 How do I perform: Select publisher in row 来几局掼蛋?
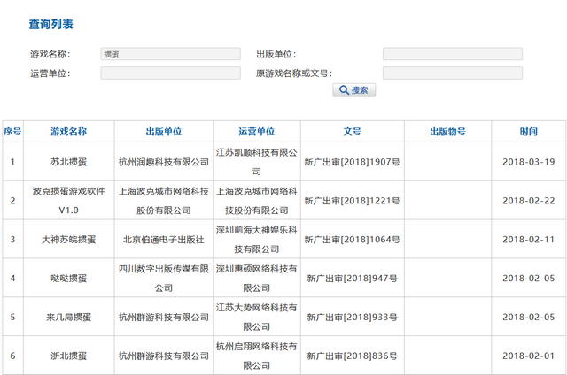click(164, 318)
